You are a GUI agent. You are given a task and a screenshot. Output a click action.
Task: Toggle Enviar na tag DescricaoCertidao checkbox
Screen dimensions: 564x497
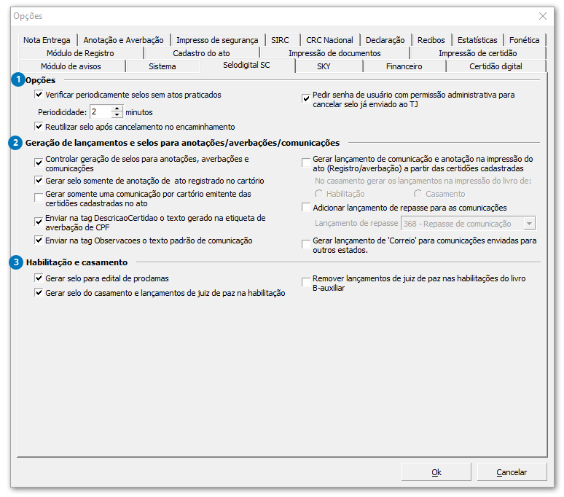click(x=39, y=222)
